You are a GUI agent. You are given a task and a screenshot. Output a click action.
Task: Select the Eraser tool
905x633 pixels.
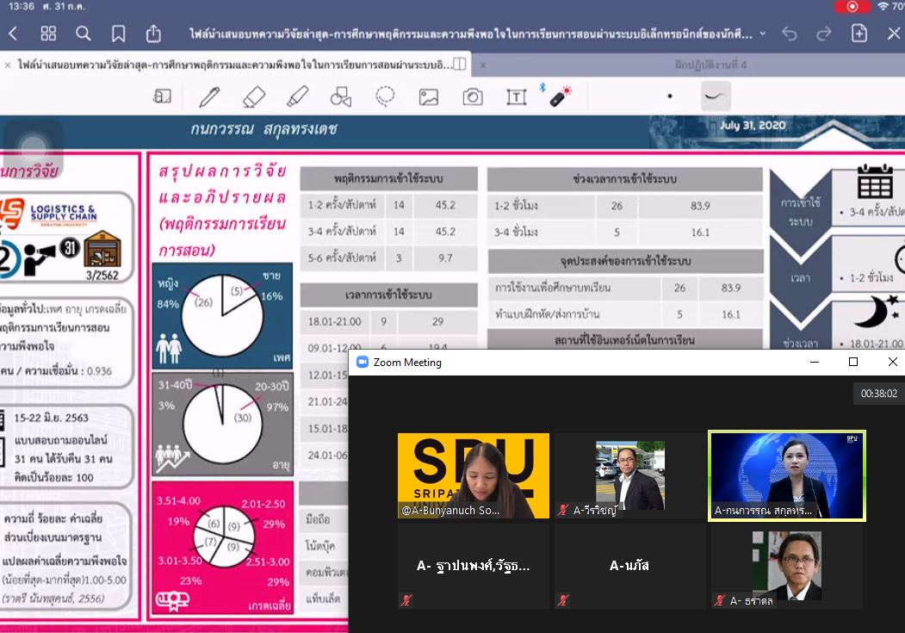point(254,96)
